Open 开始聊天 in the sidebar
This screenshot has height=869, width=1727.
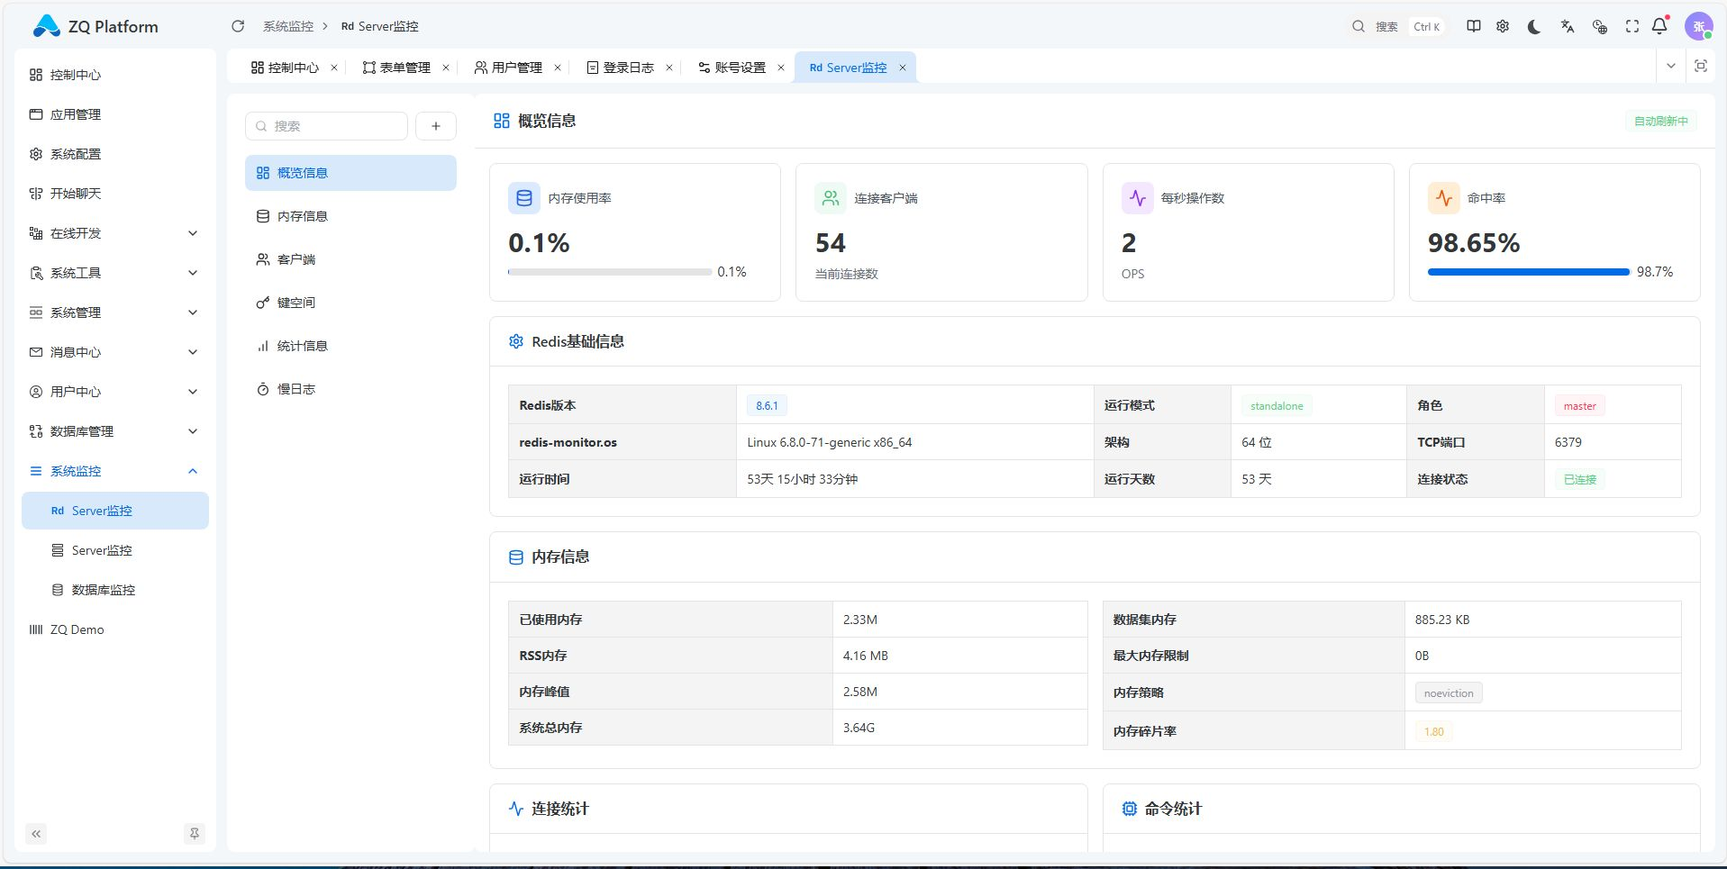click(115, 194)
